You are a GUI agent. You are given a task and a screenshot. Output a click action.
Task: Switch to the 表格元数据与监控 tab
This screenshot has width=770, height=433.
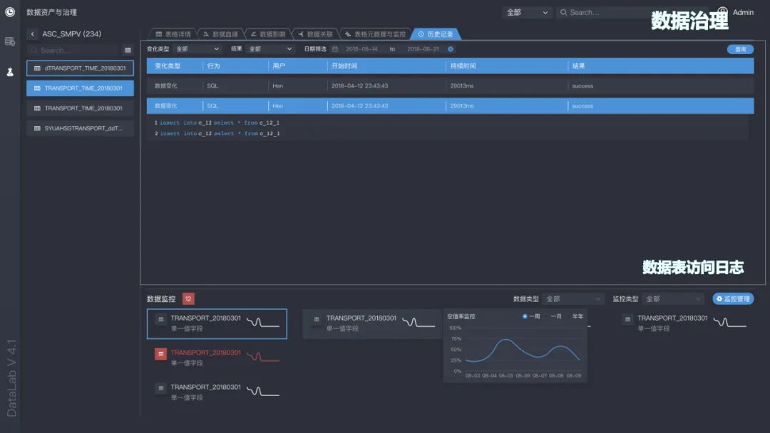click(x=376, y=34)
